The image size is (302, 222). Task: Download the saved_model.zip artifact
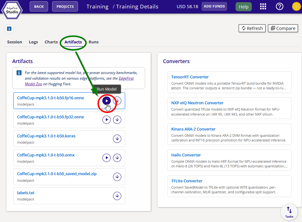(117, 177)
